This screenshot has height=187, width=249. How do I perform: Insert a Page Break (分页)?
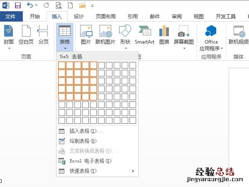(x=43, y=35)
